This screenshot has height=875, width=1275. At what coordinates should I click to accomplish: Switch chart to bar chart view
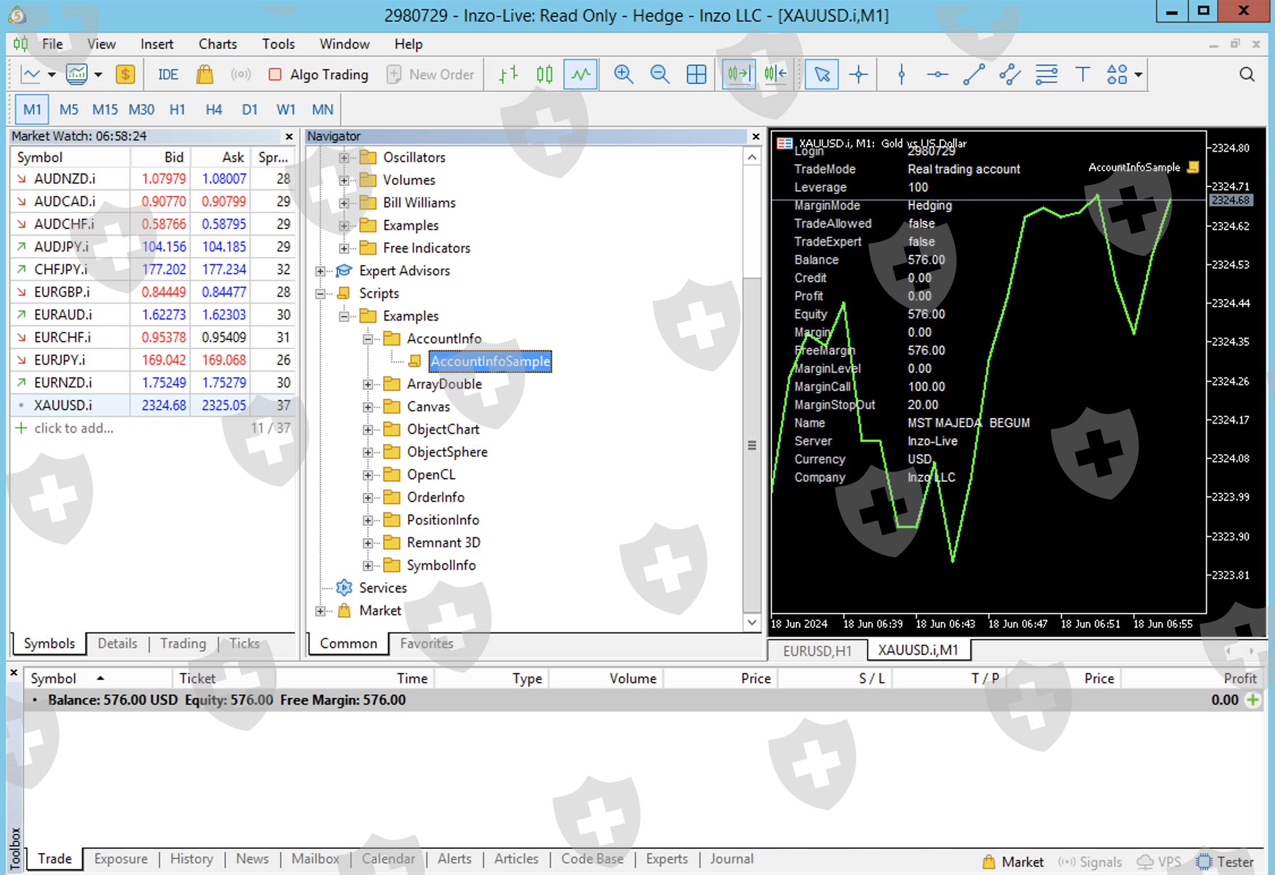[508, 74]
